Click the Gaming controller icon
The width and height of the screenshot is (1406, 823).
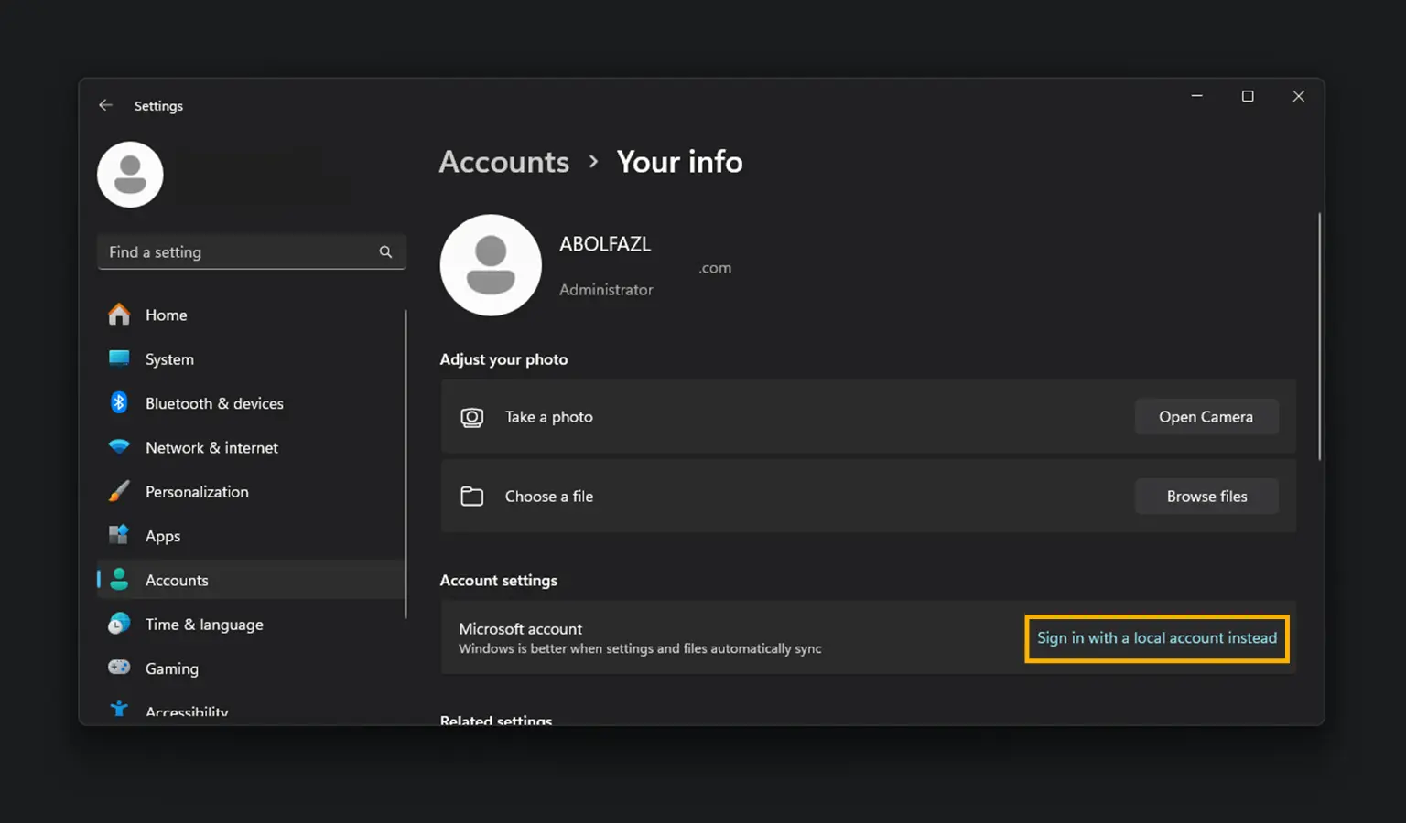point(119,668)
